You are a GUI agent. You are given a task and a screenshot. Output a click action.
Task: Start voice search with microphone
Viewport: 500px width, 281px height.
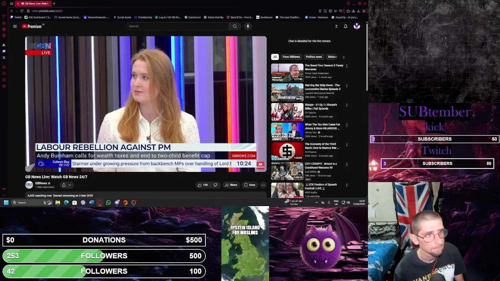pos(248,26)
